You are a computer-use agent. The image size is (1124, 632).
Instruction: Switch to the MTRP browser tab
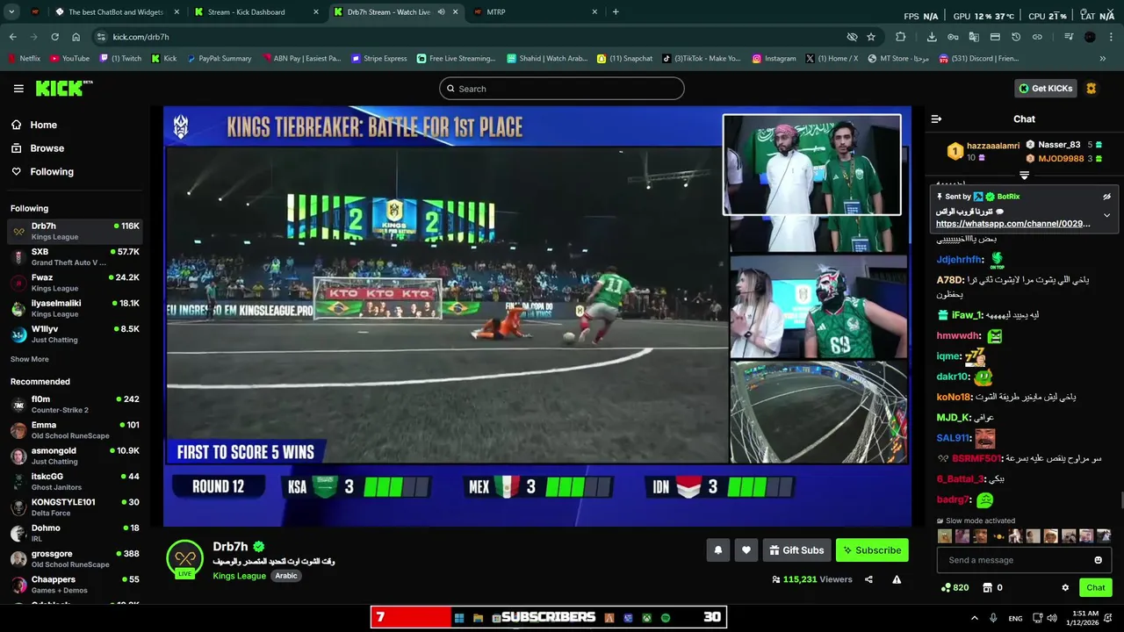click(536, 12)
